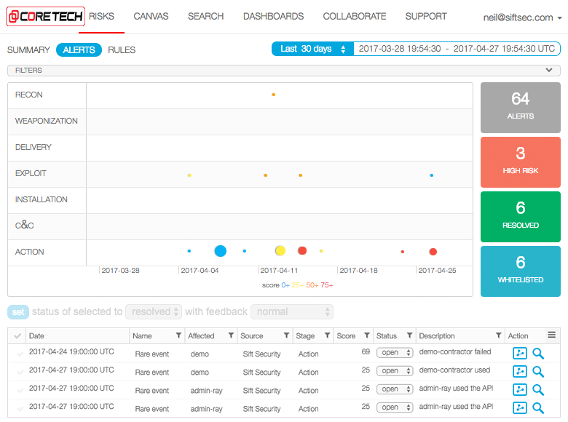Expand the FILTERS panel chevron
This screenshot has height=422, width=568.
pyautogui.click(x=549, y=70)
